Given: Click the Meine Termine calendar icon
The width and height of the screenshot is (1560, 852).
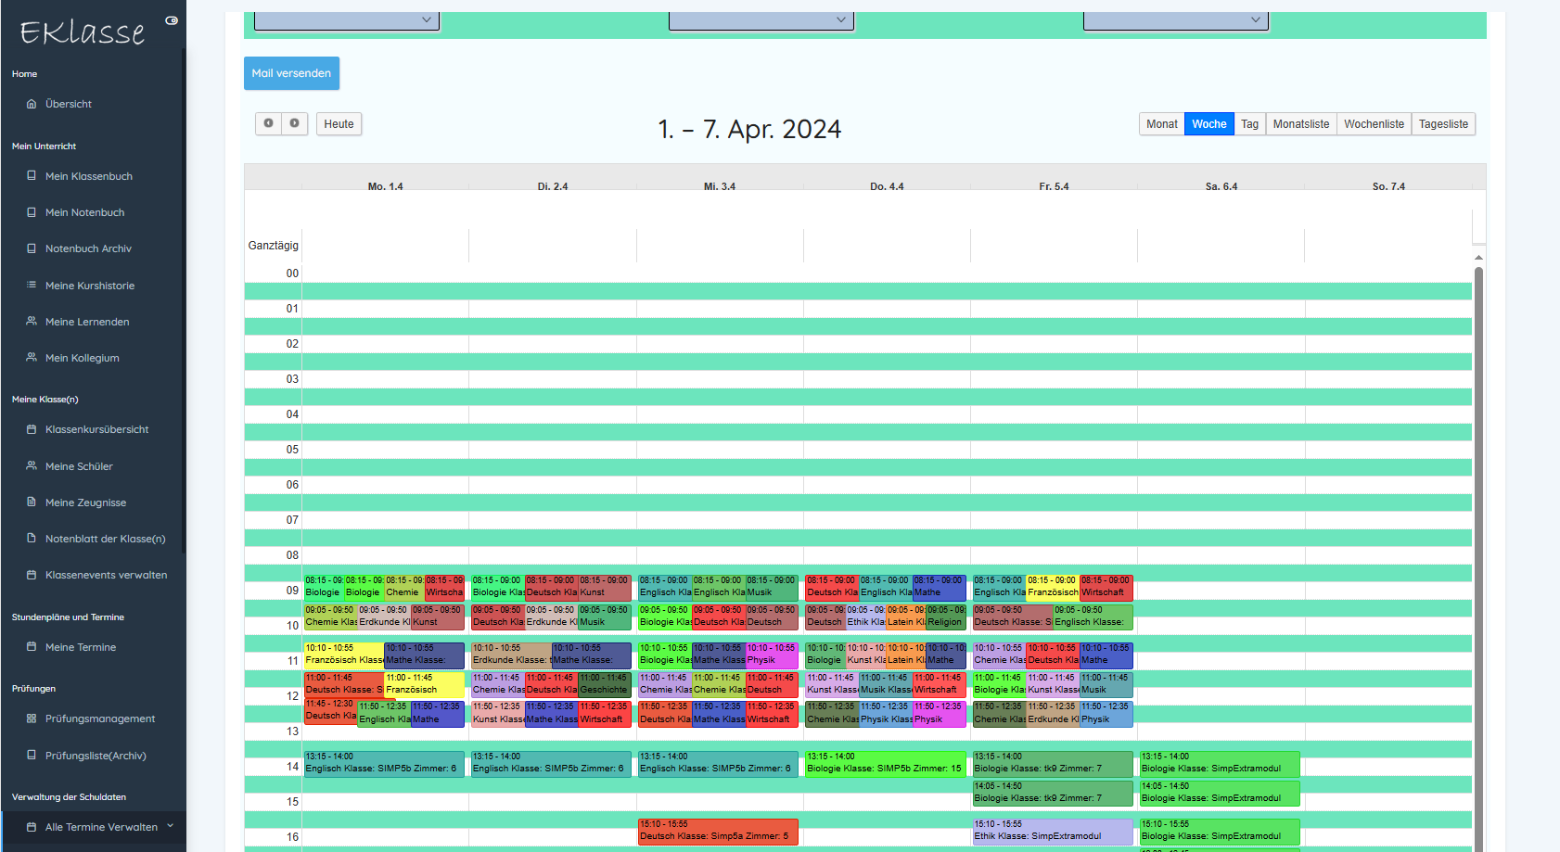Looking at the screenshot, I should pos(32,646).
